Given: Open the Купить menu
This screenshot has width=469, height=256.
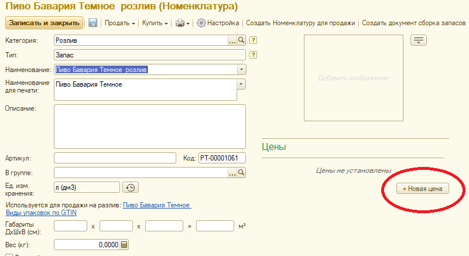Looking at the screenshot, I should 155,23.
